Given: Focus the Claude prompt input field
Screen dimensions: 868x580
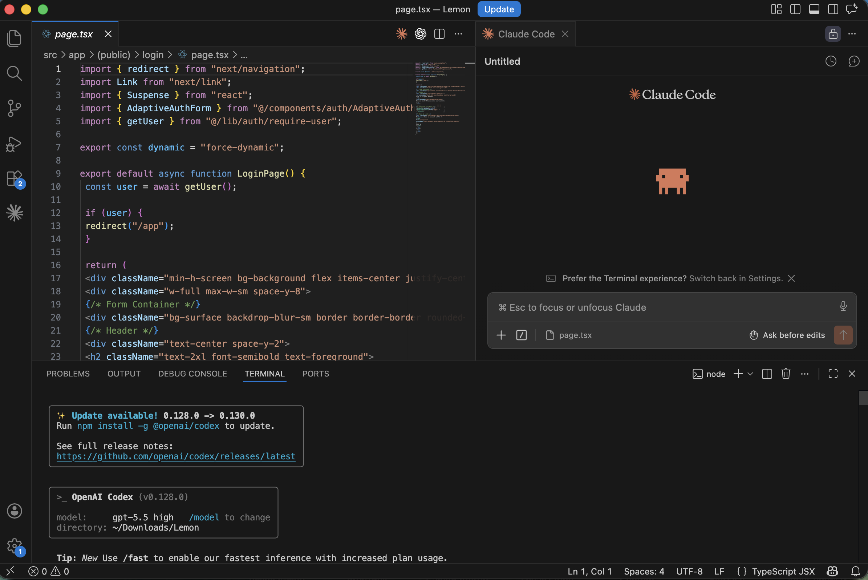Looking at the screenshot, I should tap(665, 307).
